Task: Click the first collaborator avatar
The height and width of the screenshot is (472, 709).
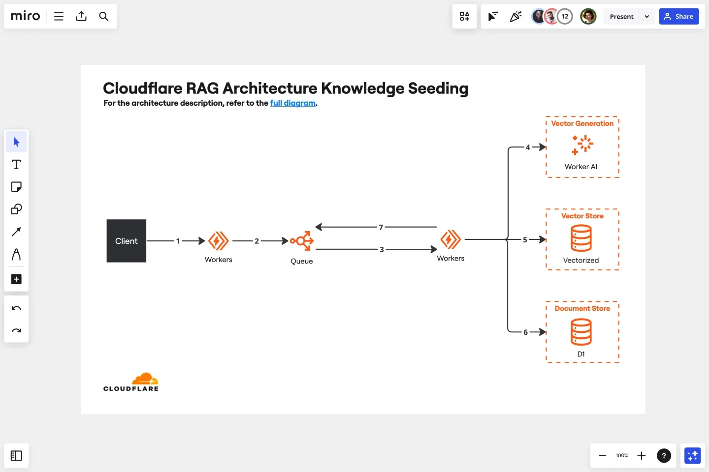Action: tap(539, 16)
